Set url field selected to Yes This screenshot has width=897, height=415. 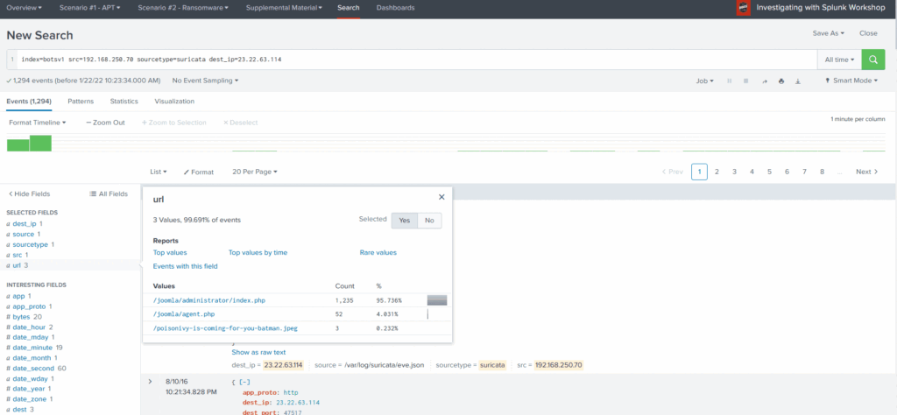click(405, 220)
